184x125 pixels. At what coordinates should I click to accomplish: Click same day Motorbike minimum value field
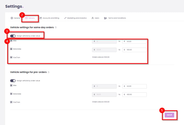[x=104, y=50]
